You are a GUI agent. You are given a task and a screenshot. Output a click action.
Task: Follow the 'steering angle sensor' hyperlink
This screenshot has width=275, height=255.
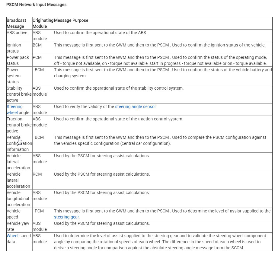point(136,107)
